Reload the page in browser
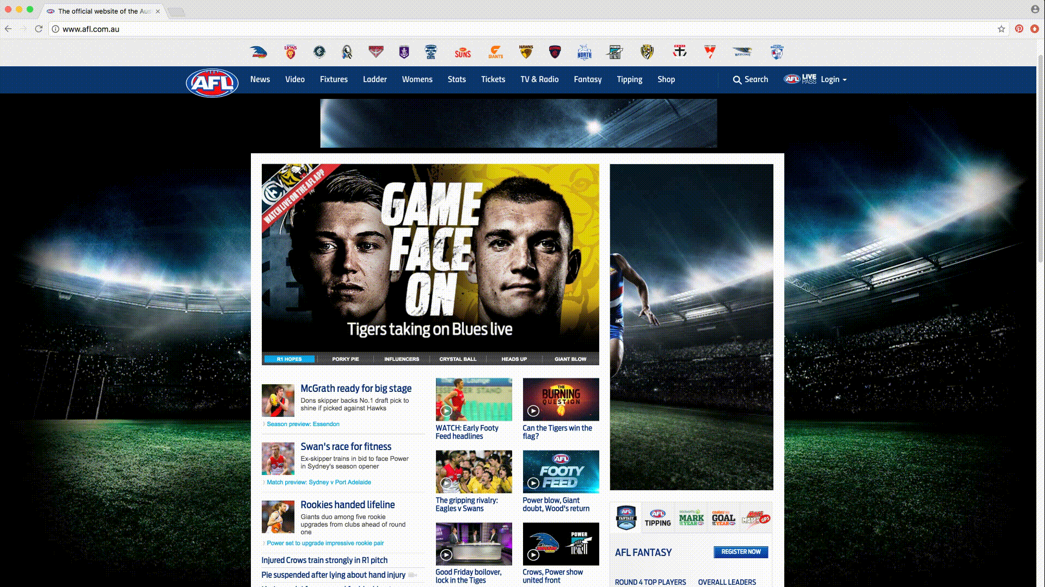The width and height of the screenshot is (1045, 587). pos(39,29)
